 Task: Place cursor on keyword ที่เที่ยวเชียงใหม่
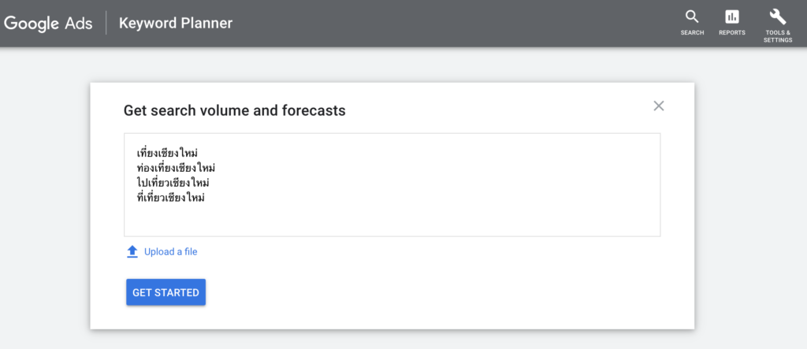(x=171, y=198)
